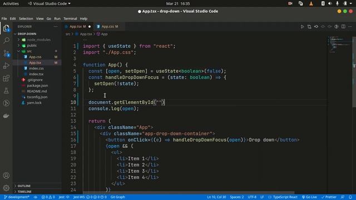Click the development branch indicator
356x200 pixels.
coord(17,197)
